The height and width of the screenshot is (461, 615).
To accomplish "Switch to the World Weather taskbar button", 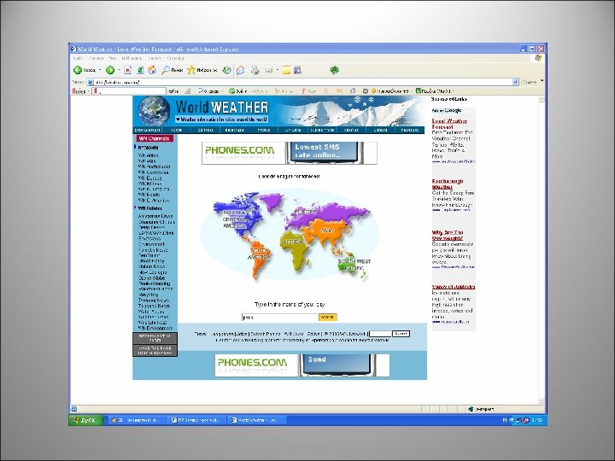I will coord(256,420).
